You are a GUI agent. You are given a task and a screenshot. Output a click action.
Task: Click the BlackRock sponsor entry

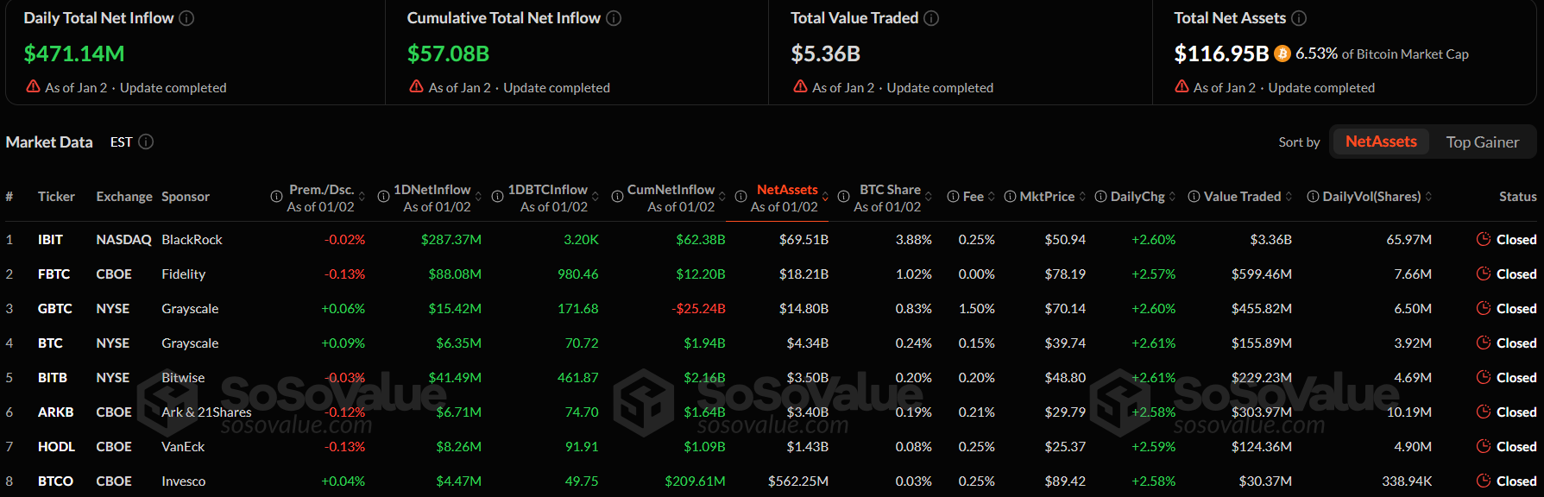coord(192,239)
